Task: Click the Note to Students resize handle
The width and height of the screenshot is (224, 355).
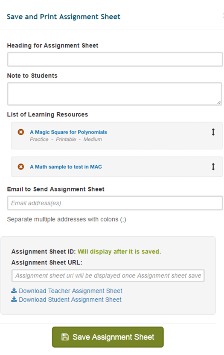Action: [219, 102]
